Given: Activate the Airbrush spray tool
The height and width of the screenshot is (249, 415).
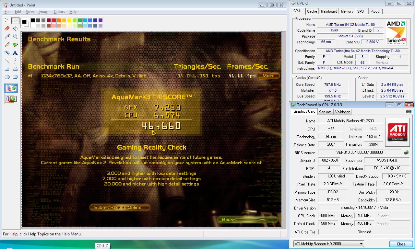Looking at the screenshot, I should [7, 53].
